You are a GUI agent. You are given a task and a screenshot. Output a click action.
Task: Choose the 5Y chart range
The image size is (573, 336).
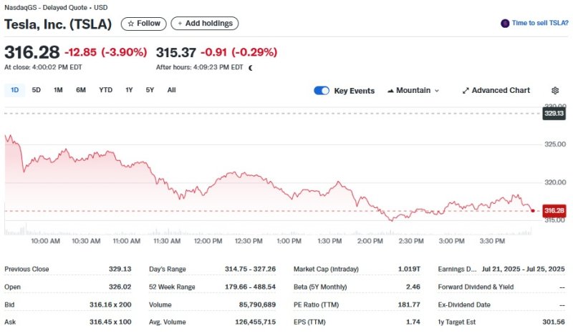click(150, 90)
